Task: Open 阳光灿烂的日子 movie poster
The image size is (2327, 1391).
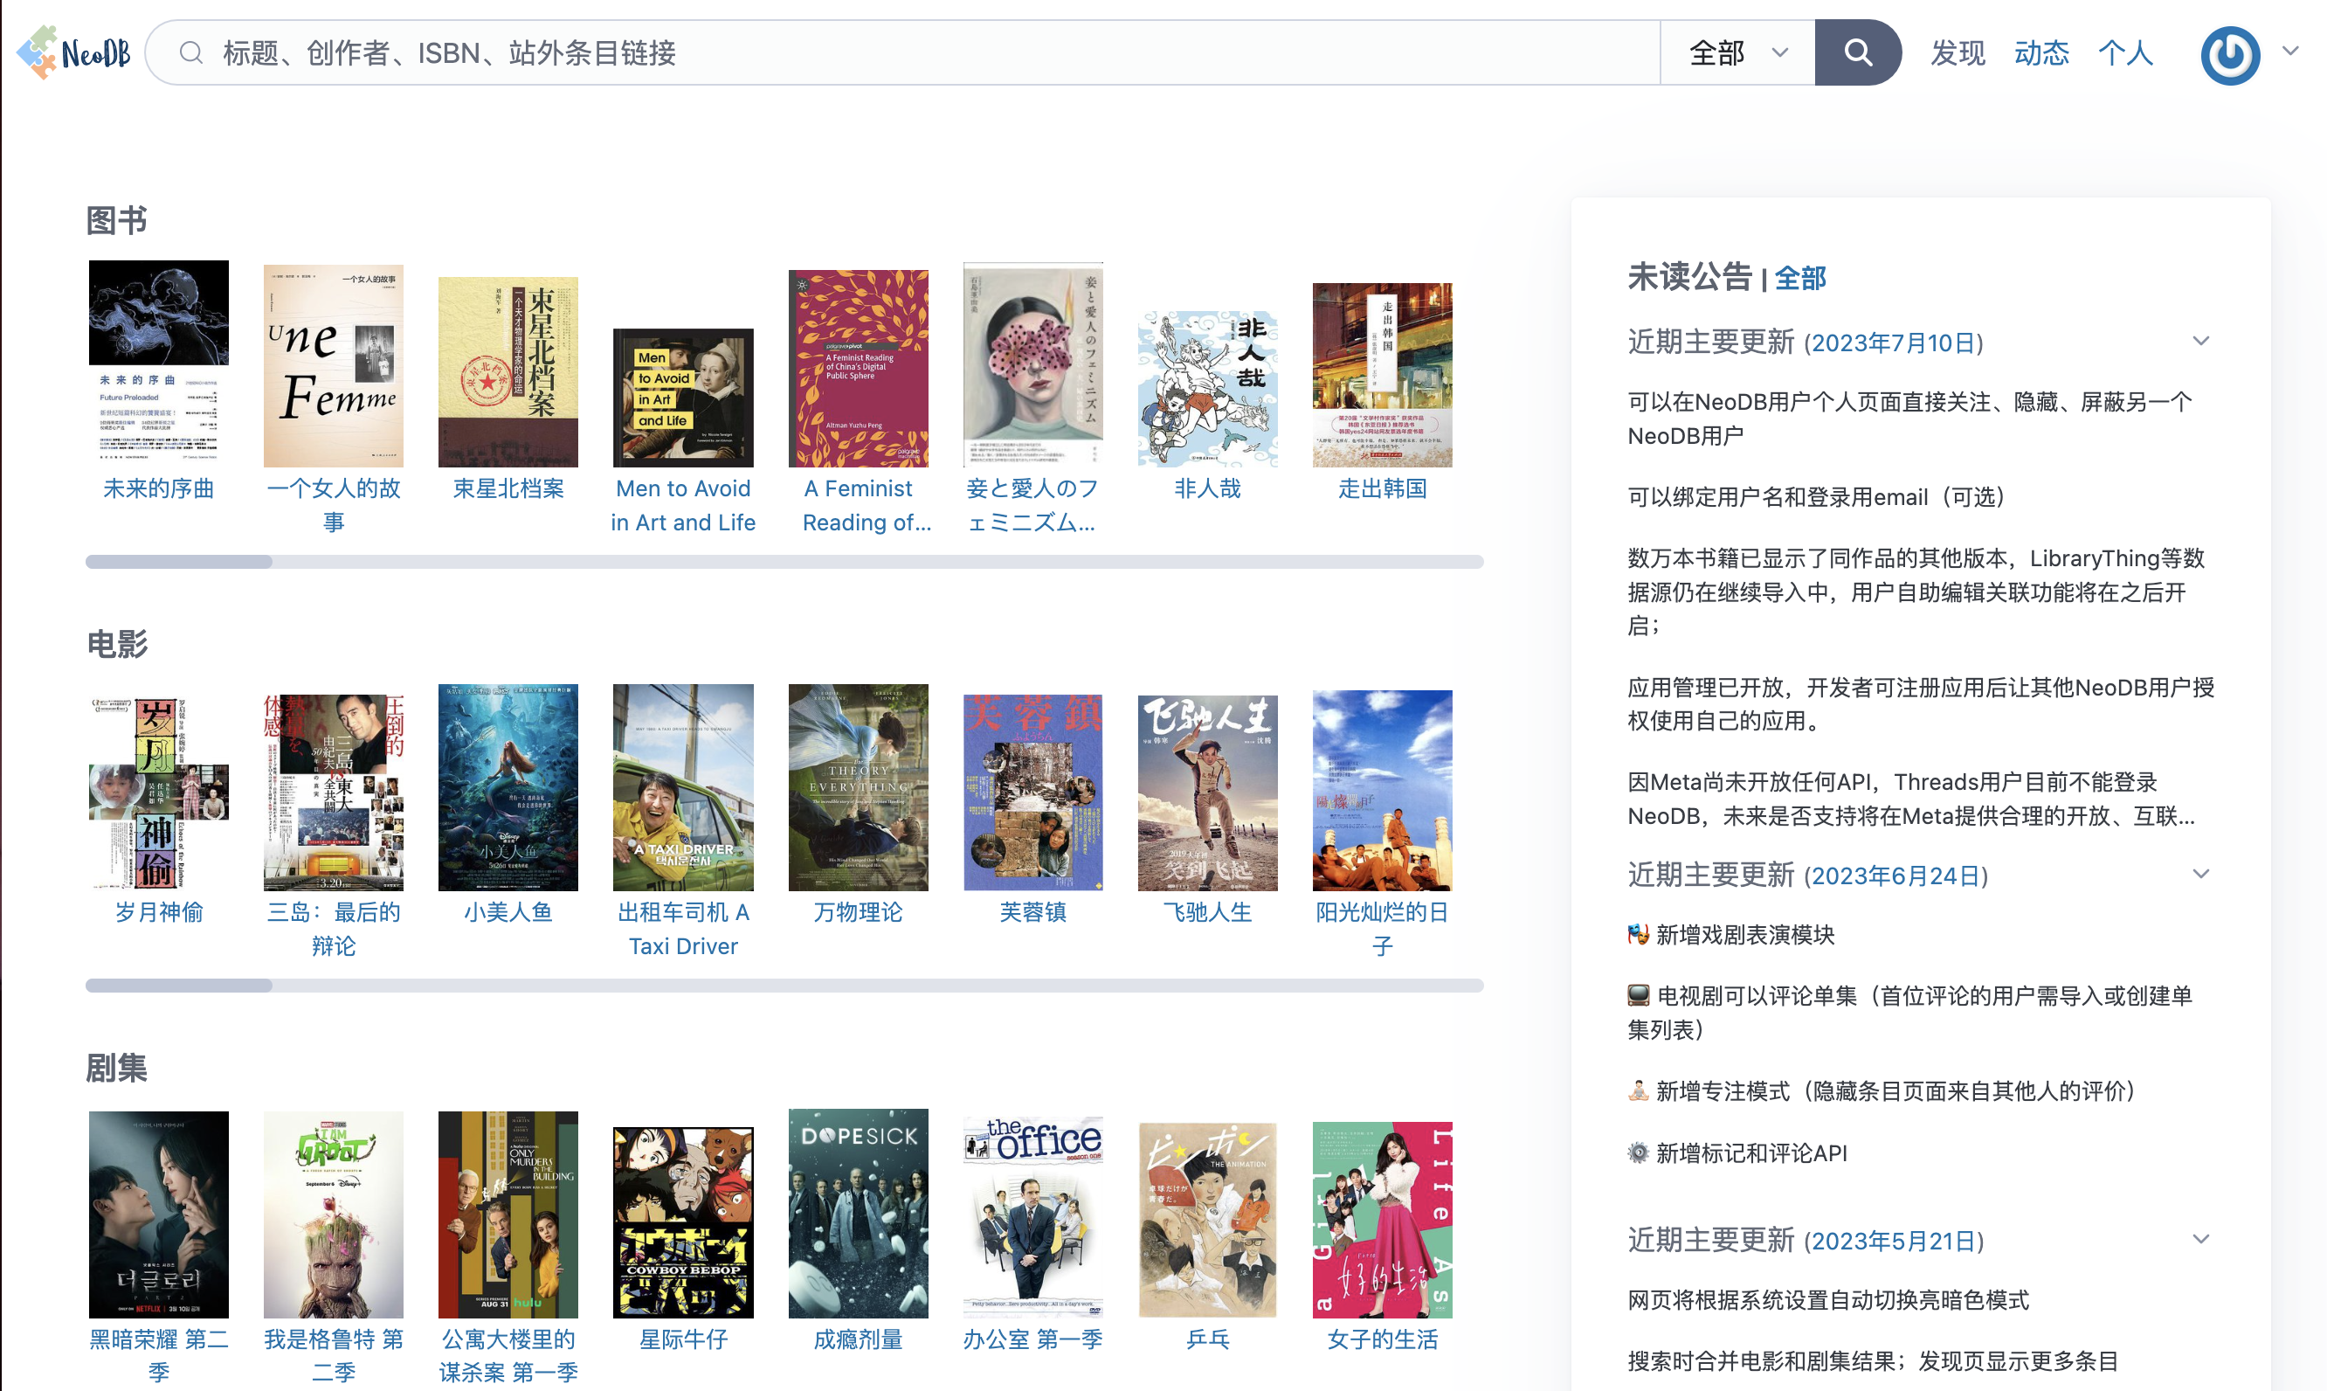Action: tap(1382, 790)
